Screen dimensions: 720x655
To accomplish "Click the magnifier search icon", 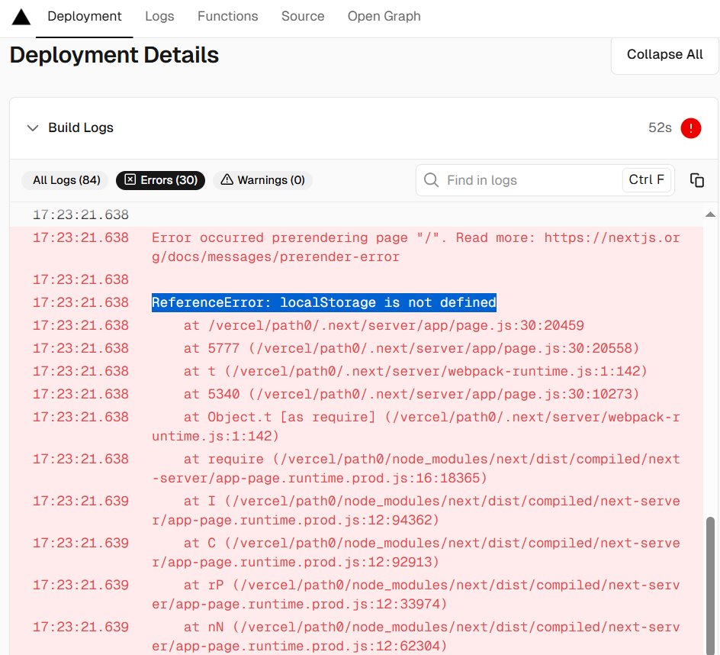I will point(431,180).
